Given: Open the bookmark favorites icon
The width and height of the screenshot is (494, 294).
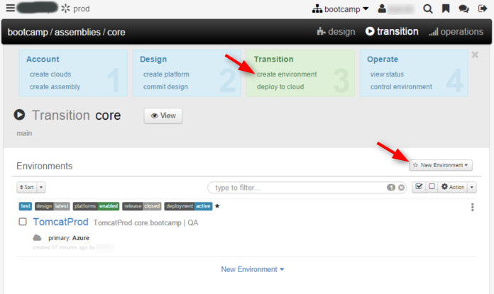Looking at the screenshot, I should [x=446, y=9].
